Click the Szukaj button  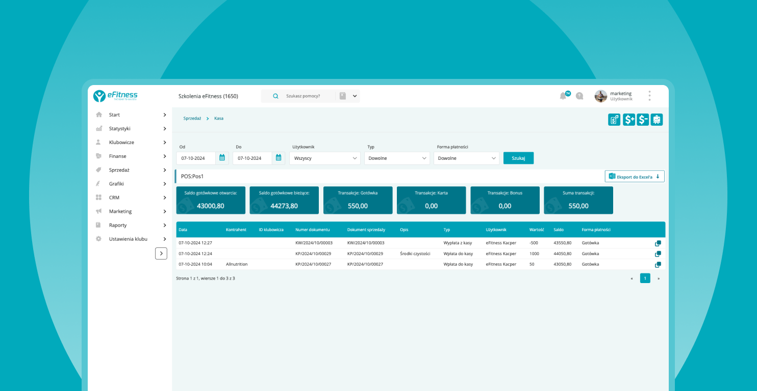[518, 158]
